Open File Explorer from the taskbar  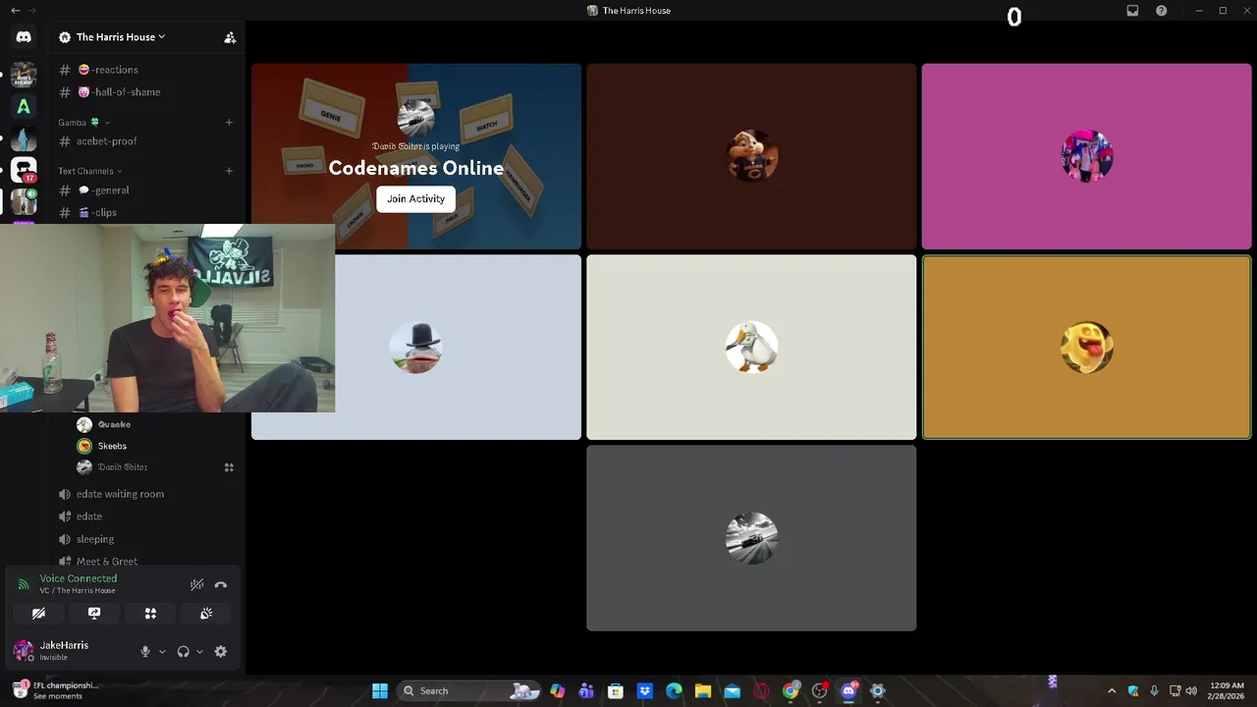click(x=703, y=691)
